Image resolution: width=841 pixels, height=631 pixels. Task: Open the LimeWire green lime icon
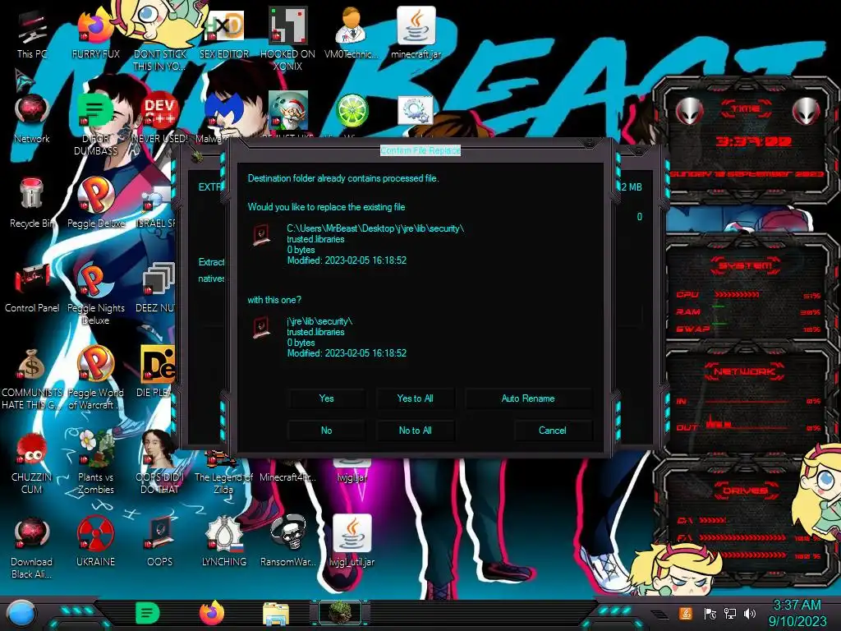(x=352, y=111)
